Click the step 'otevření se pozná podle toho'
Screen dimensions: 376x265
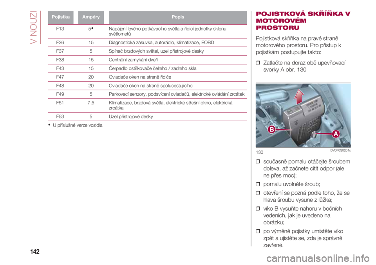(306, 196)
